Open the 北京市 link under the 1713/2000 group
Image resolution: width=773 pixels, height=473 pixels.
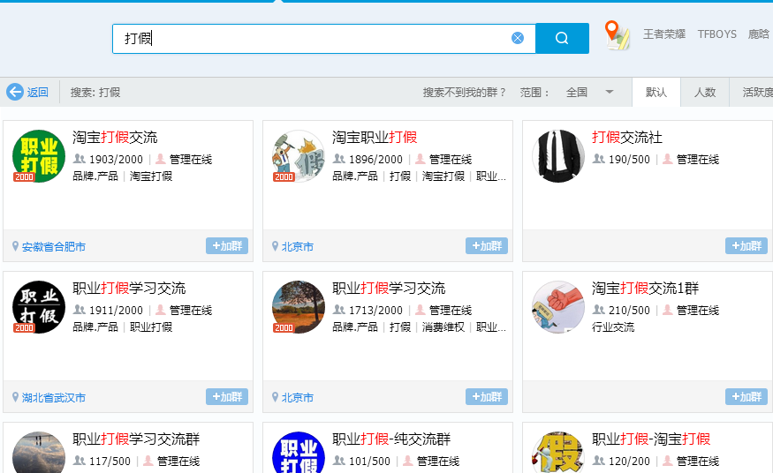pyautogui.click(x=297, y=398)
